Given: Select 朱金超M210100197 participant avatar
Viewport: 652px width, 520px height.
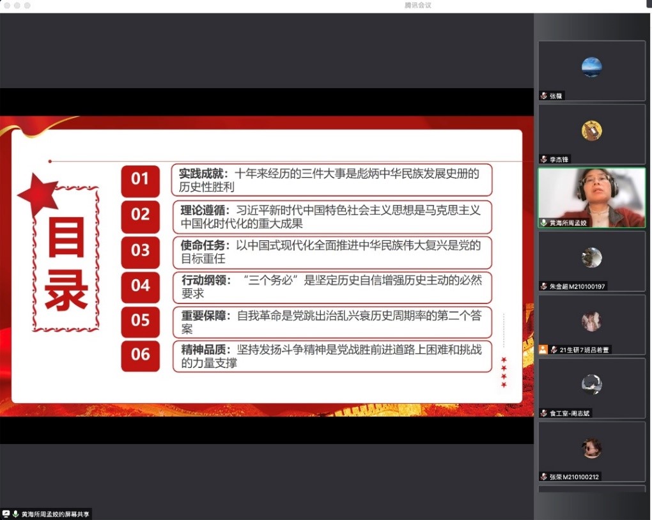Looking at the screenshot, I should pos(591,257).
